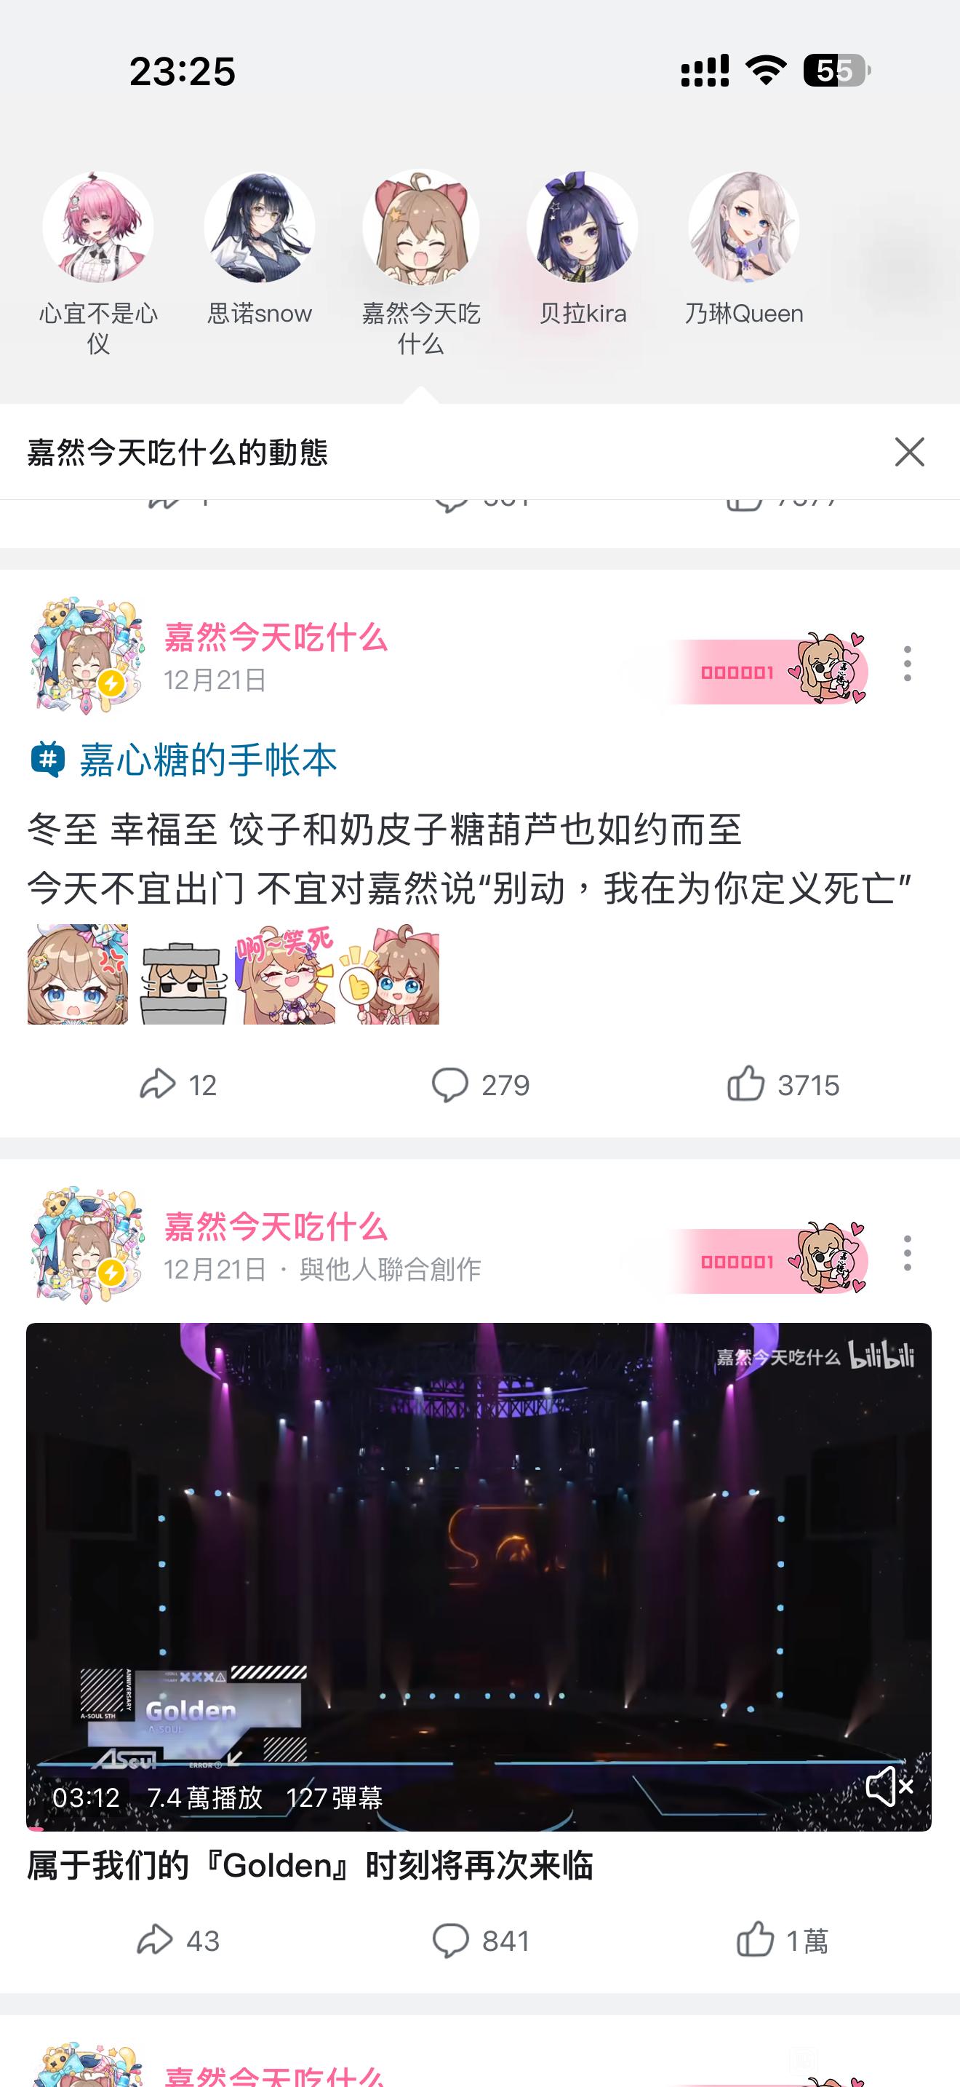This screenshot has height=2087, width=960.
Task: Share the 冬至 post with 12 shares
Action: click(x=177, y=1084)
